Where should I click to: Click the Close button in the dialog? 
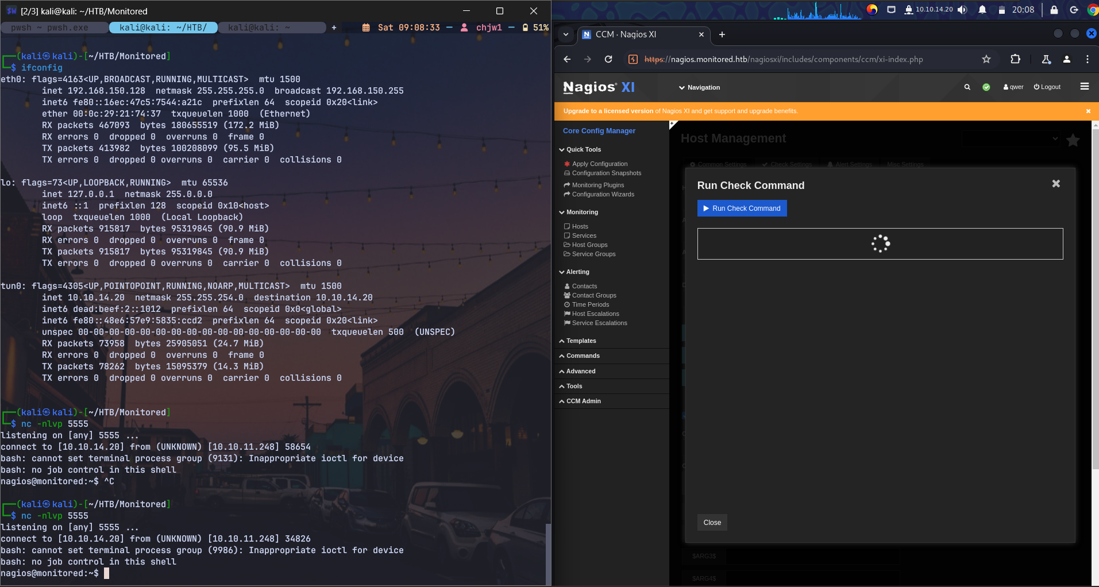click(x=712, y=523)
